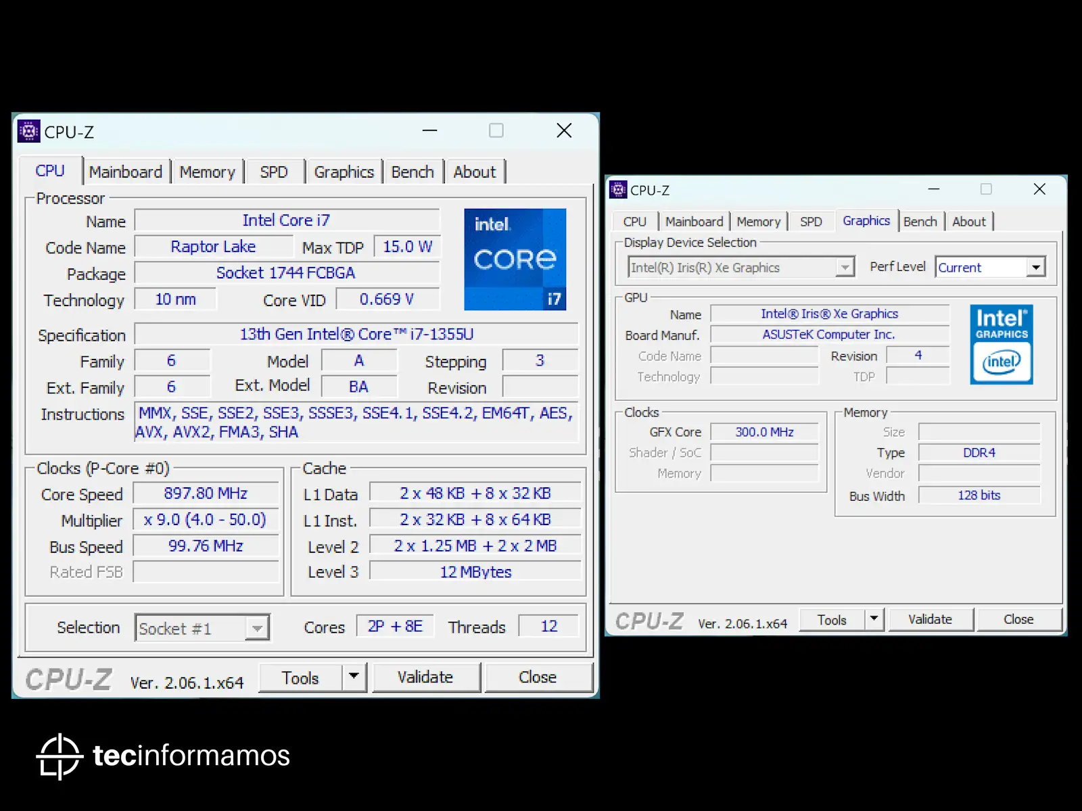Click the Max TDP value "15.0 W"
The height and width of the screenshot is (811, 1082).
[x=407, y=247]
